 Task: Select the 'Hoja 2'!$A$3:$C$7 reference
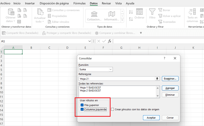click(x=90, y=91)
